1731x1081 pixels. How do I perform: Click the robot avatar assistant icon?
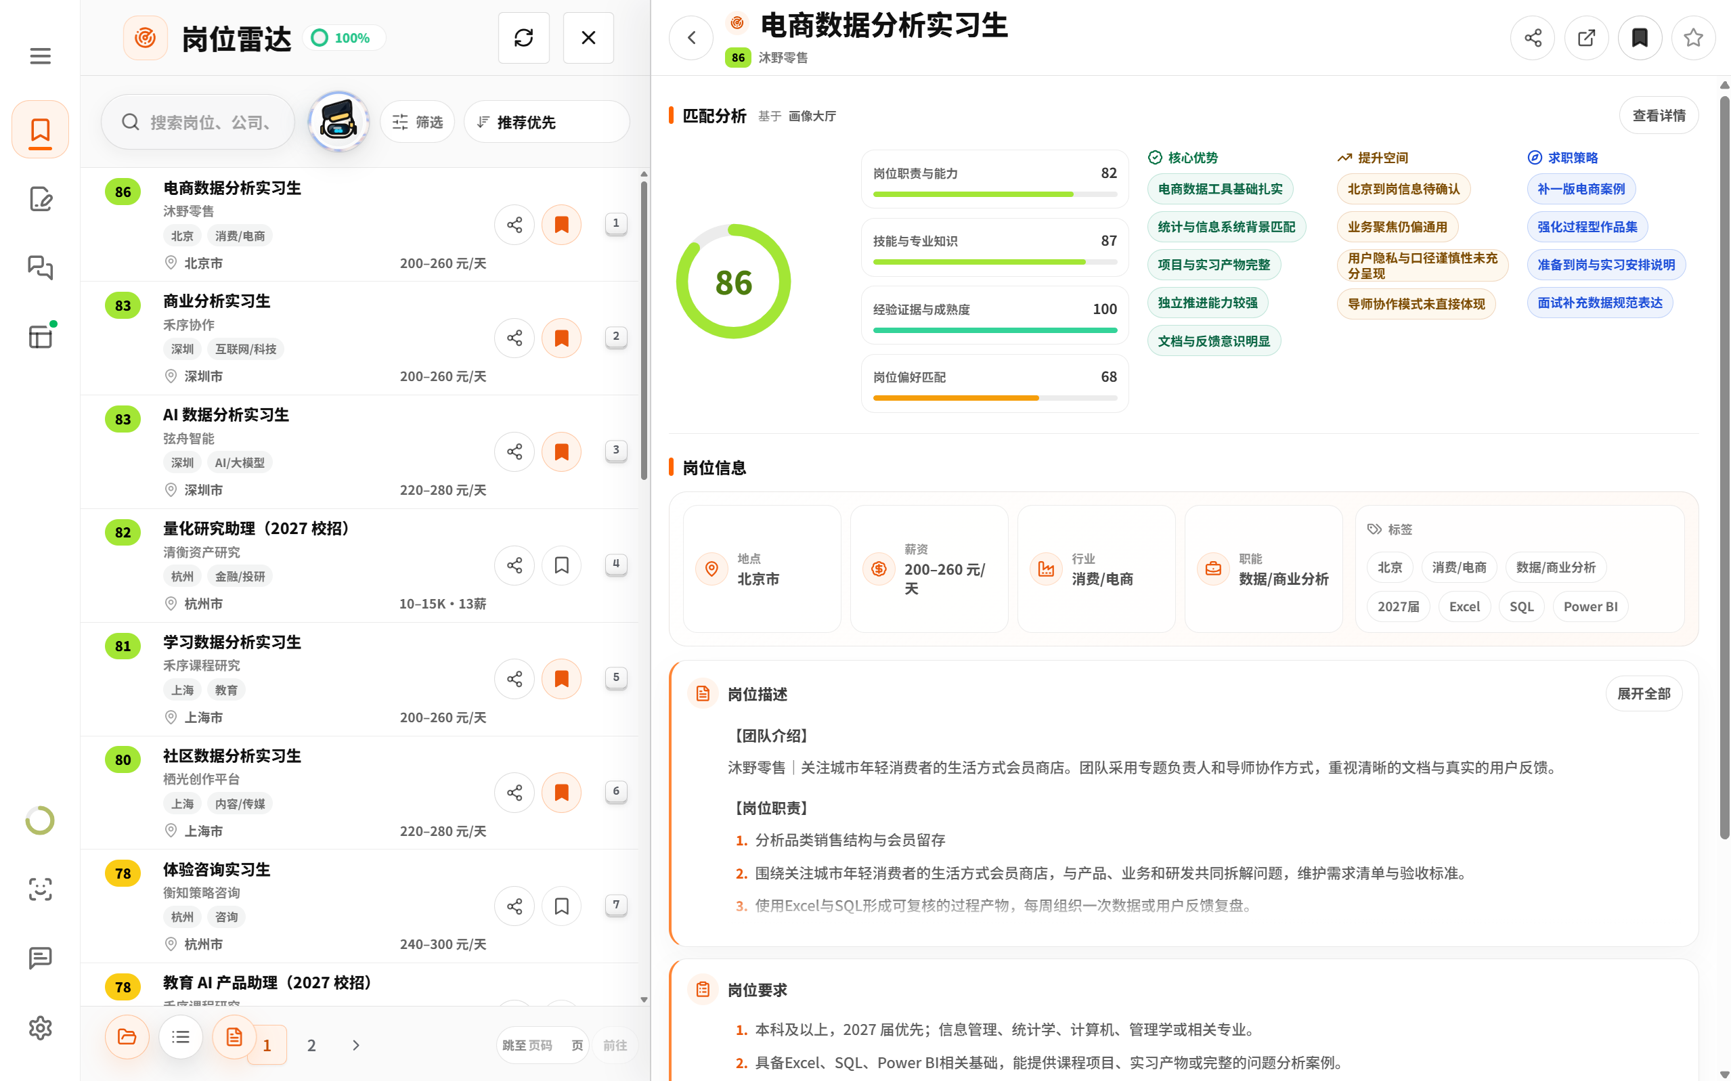(x=338, y=121)
